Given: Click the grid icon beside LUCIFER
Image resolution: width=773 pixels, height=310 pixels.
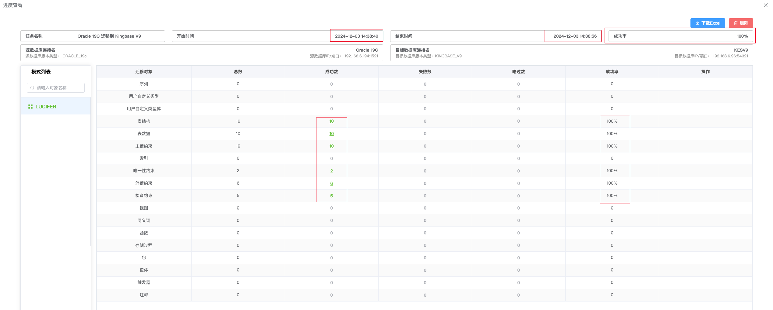Looking at the screenshot, I should point(30,107).
